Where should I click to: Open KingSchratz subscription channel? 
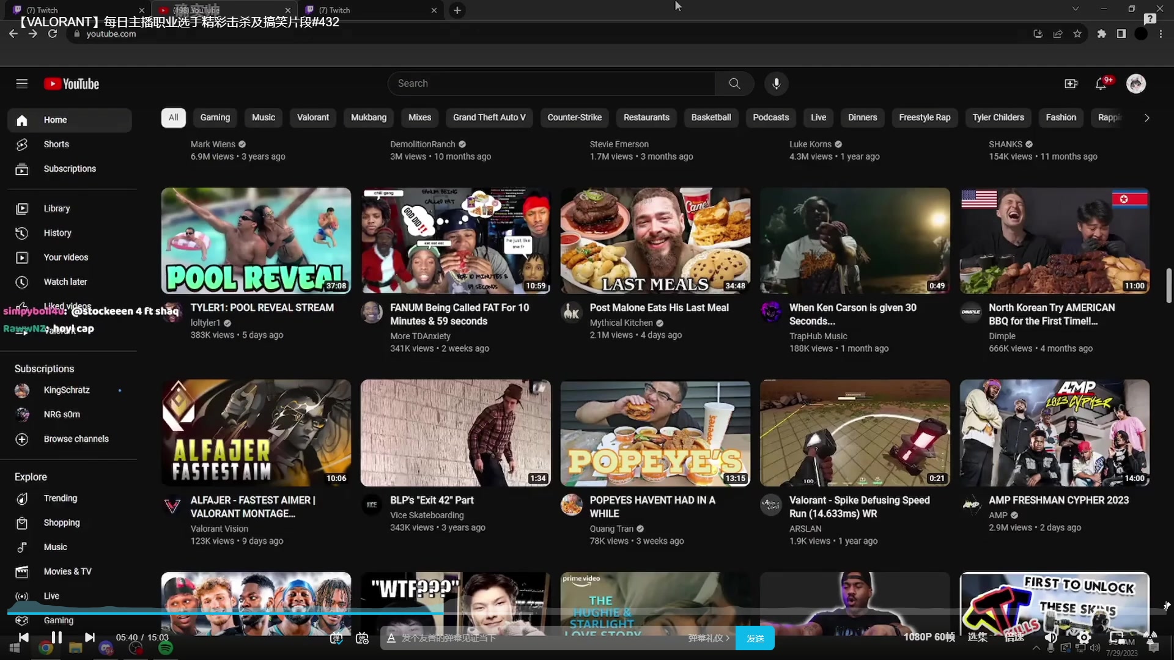click(x=70, y=390)
